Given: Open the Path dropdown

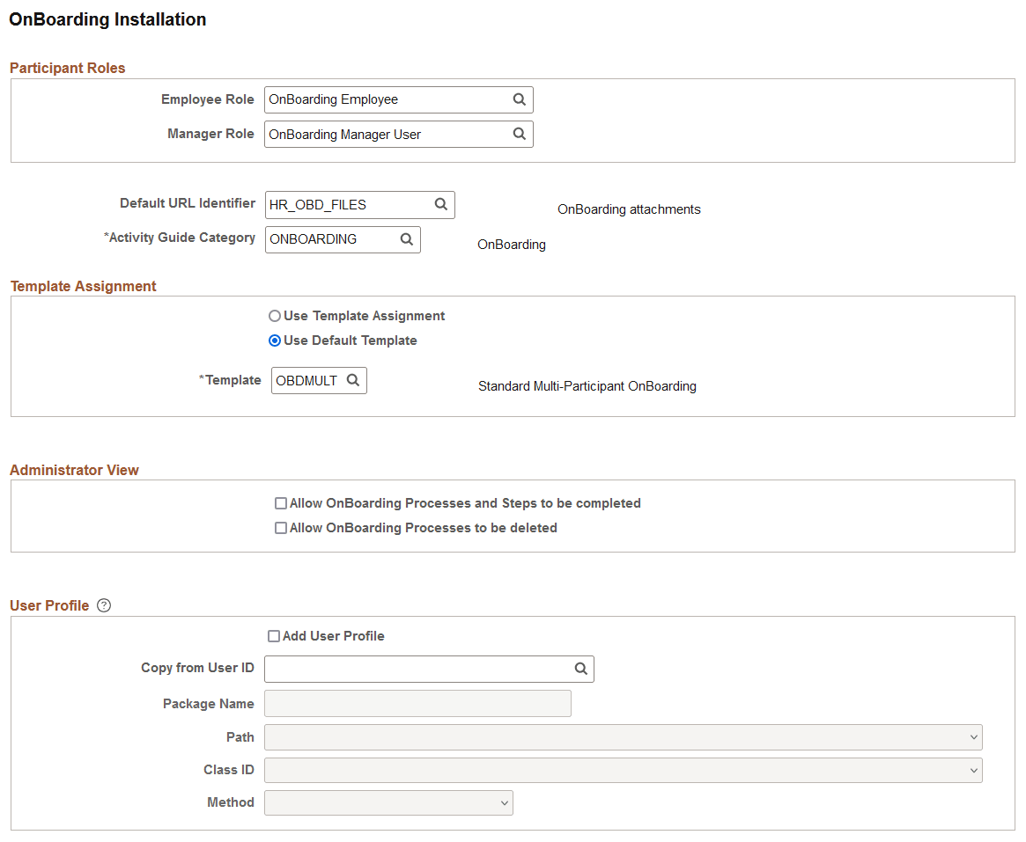Looking at the screenshot, I should point(973,736).
